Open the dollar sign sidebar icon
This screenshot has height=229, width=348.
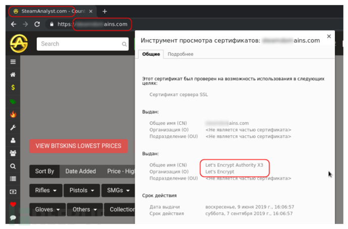click(x=13, y=87)
